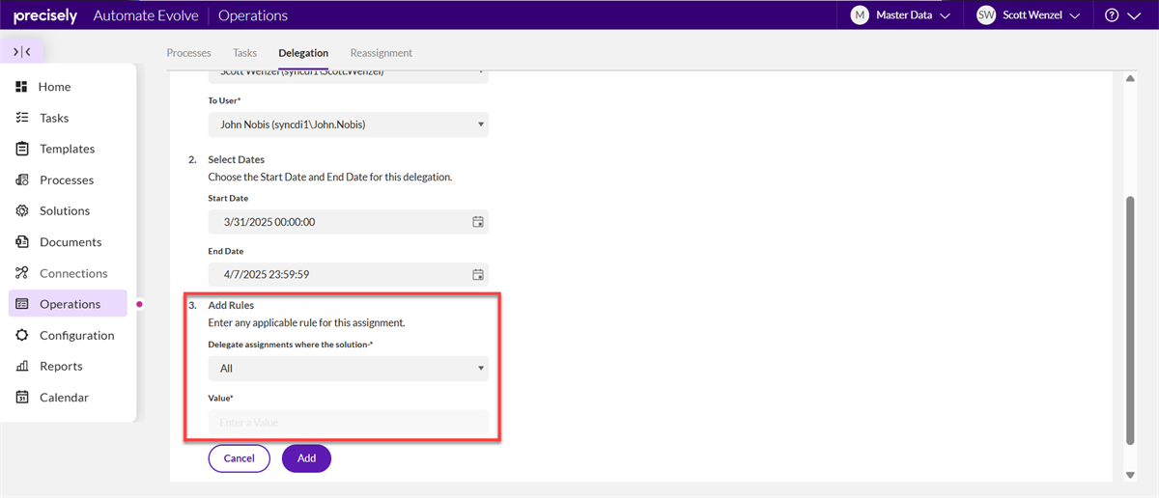Click the Processes icon in the sidebar
The image size is (1159, 498).
(x=22, y=180)
